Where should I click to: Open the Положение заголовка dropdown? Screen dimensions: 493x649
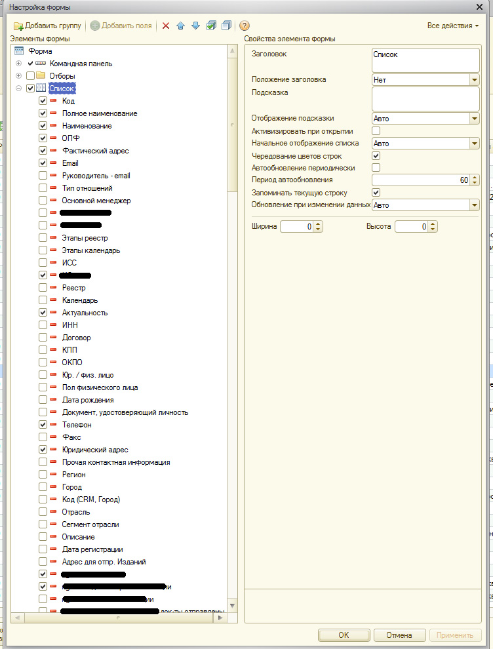[x=475, y=80]
